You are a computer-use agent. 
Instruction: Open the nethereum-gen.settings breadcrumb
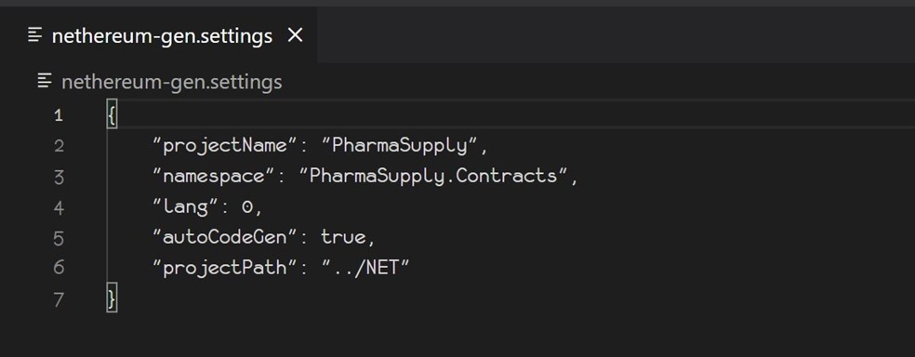[171, 82]
